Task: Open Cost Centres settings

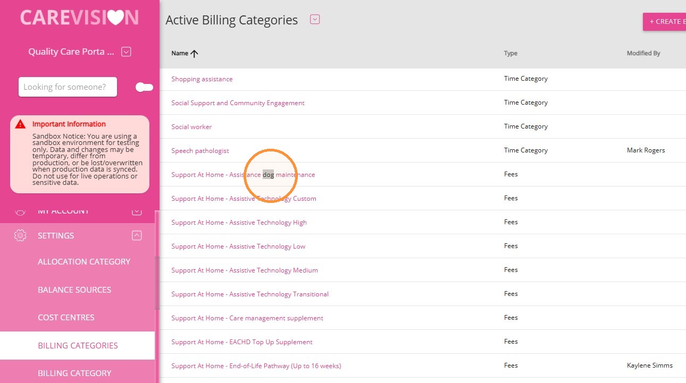Action: pyautogui.click(x=66, y=318)
